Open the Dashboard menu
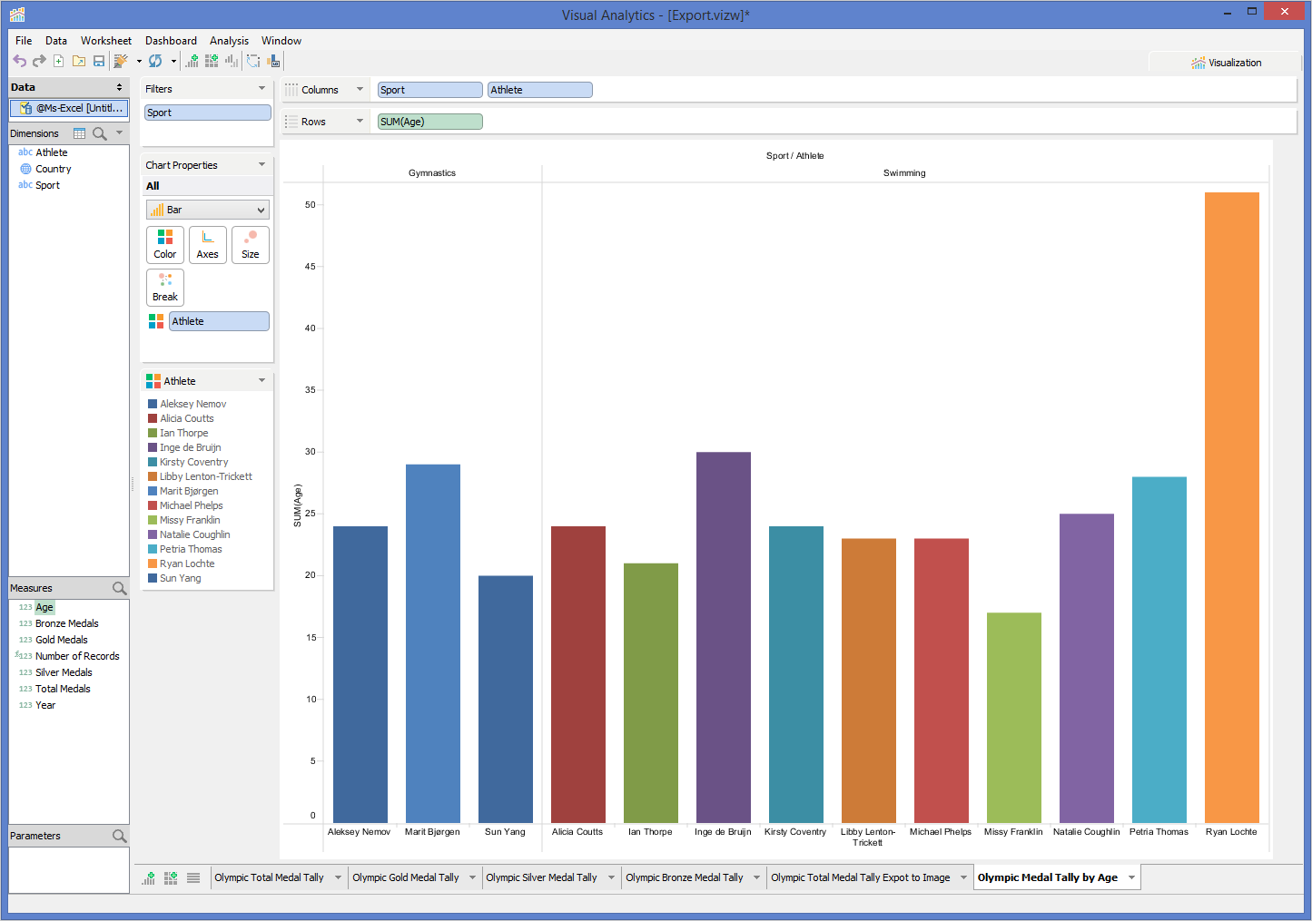The width and height of the screenshot is (1312, 921). [171, 41]
